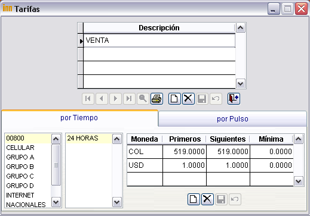The image size is (310, 216).
Task: Delete currency row with lower X icon
Action: (207, 199)
